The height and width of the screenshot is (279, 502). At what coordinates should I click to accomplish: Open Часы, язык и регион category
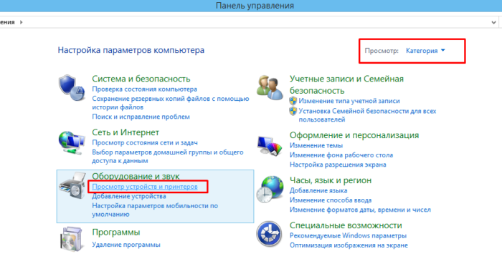point(331,180)
